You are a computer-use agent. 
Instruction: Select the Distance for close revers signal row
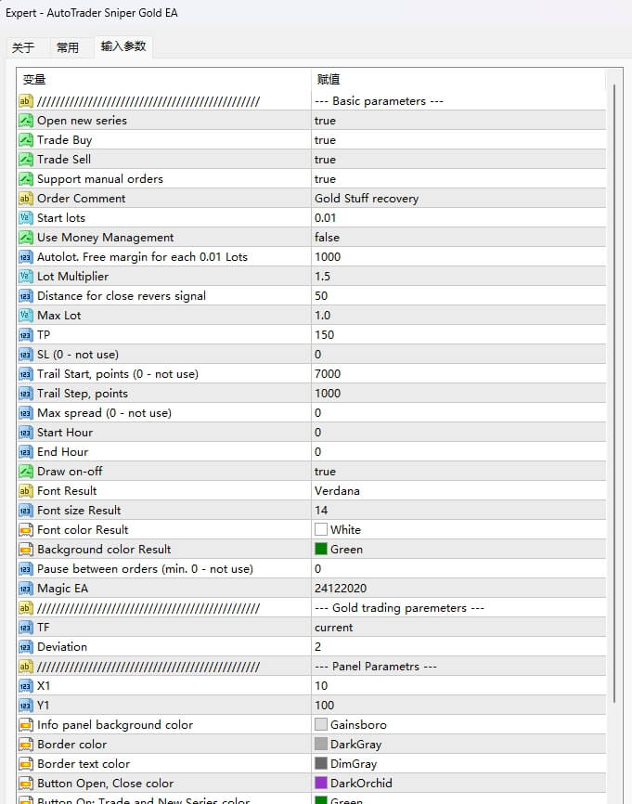click(x=311, y=296)
